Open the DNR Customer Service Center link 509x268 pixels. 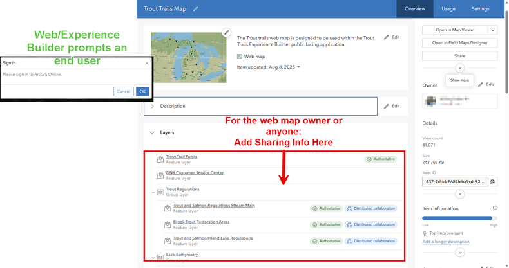point(195,172)
